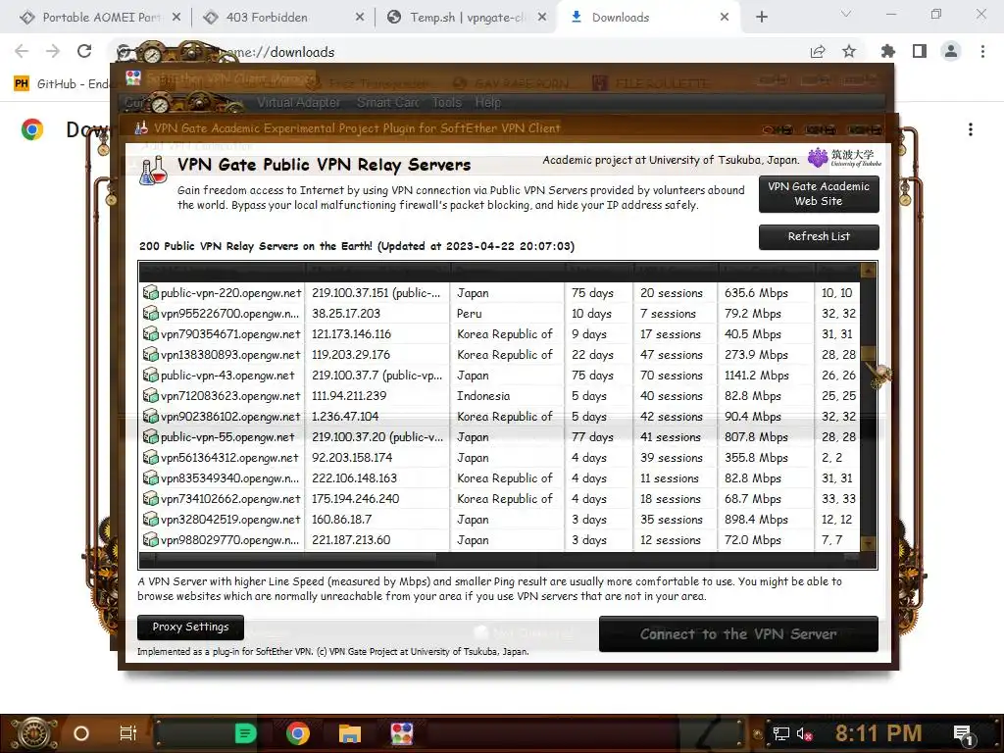Viewport: 1004px width, 753px height.
Task: Click server list scrollbar down arrow
Action: (869, 543)
